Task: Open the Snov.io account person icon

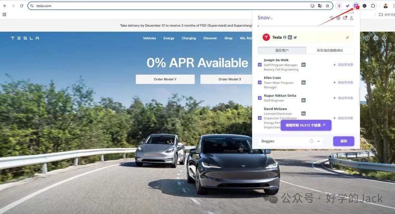Action: 351,18
